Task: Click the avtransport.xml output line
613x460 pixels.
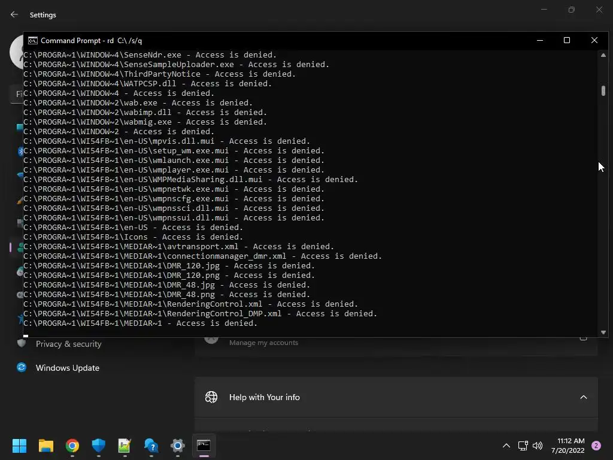Action: coord(178,246)
